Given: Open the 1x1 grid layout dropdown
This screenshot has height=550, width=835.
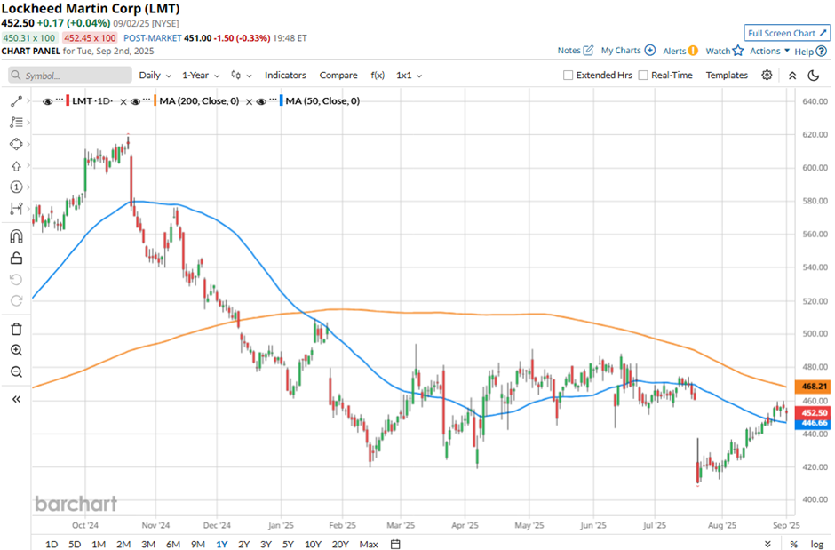Looking at the screenshot, I should click(409, 75).
